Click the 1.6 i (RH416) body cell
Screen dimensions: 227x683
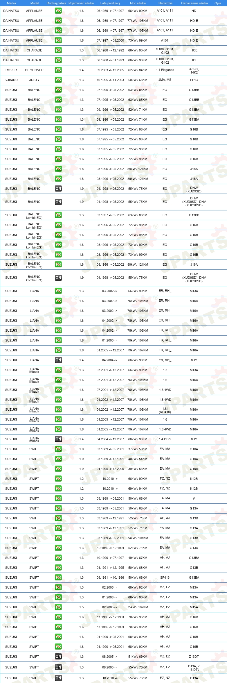(x=165, y=410)
